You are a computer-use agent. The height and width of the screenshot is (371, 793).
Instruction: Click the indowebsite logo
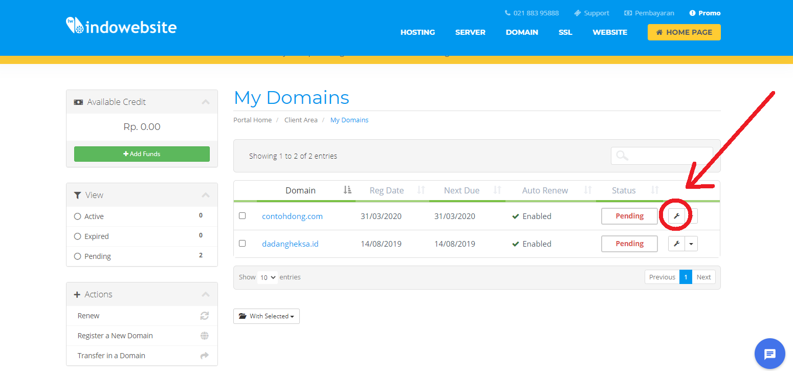pos(121,26)
